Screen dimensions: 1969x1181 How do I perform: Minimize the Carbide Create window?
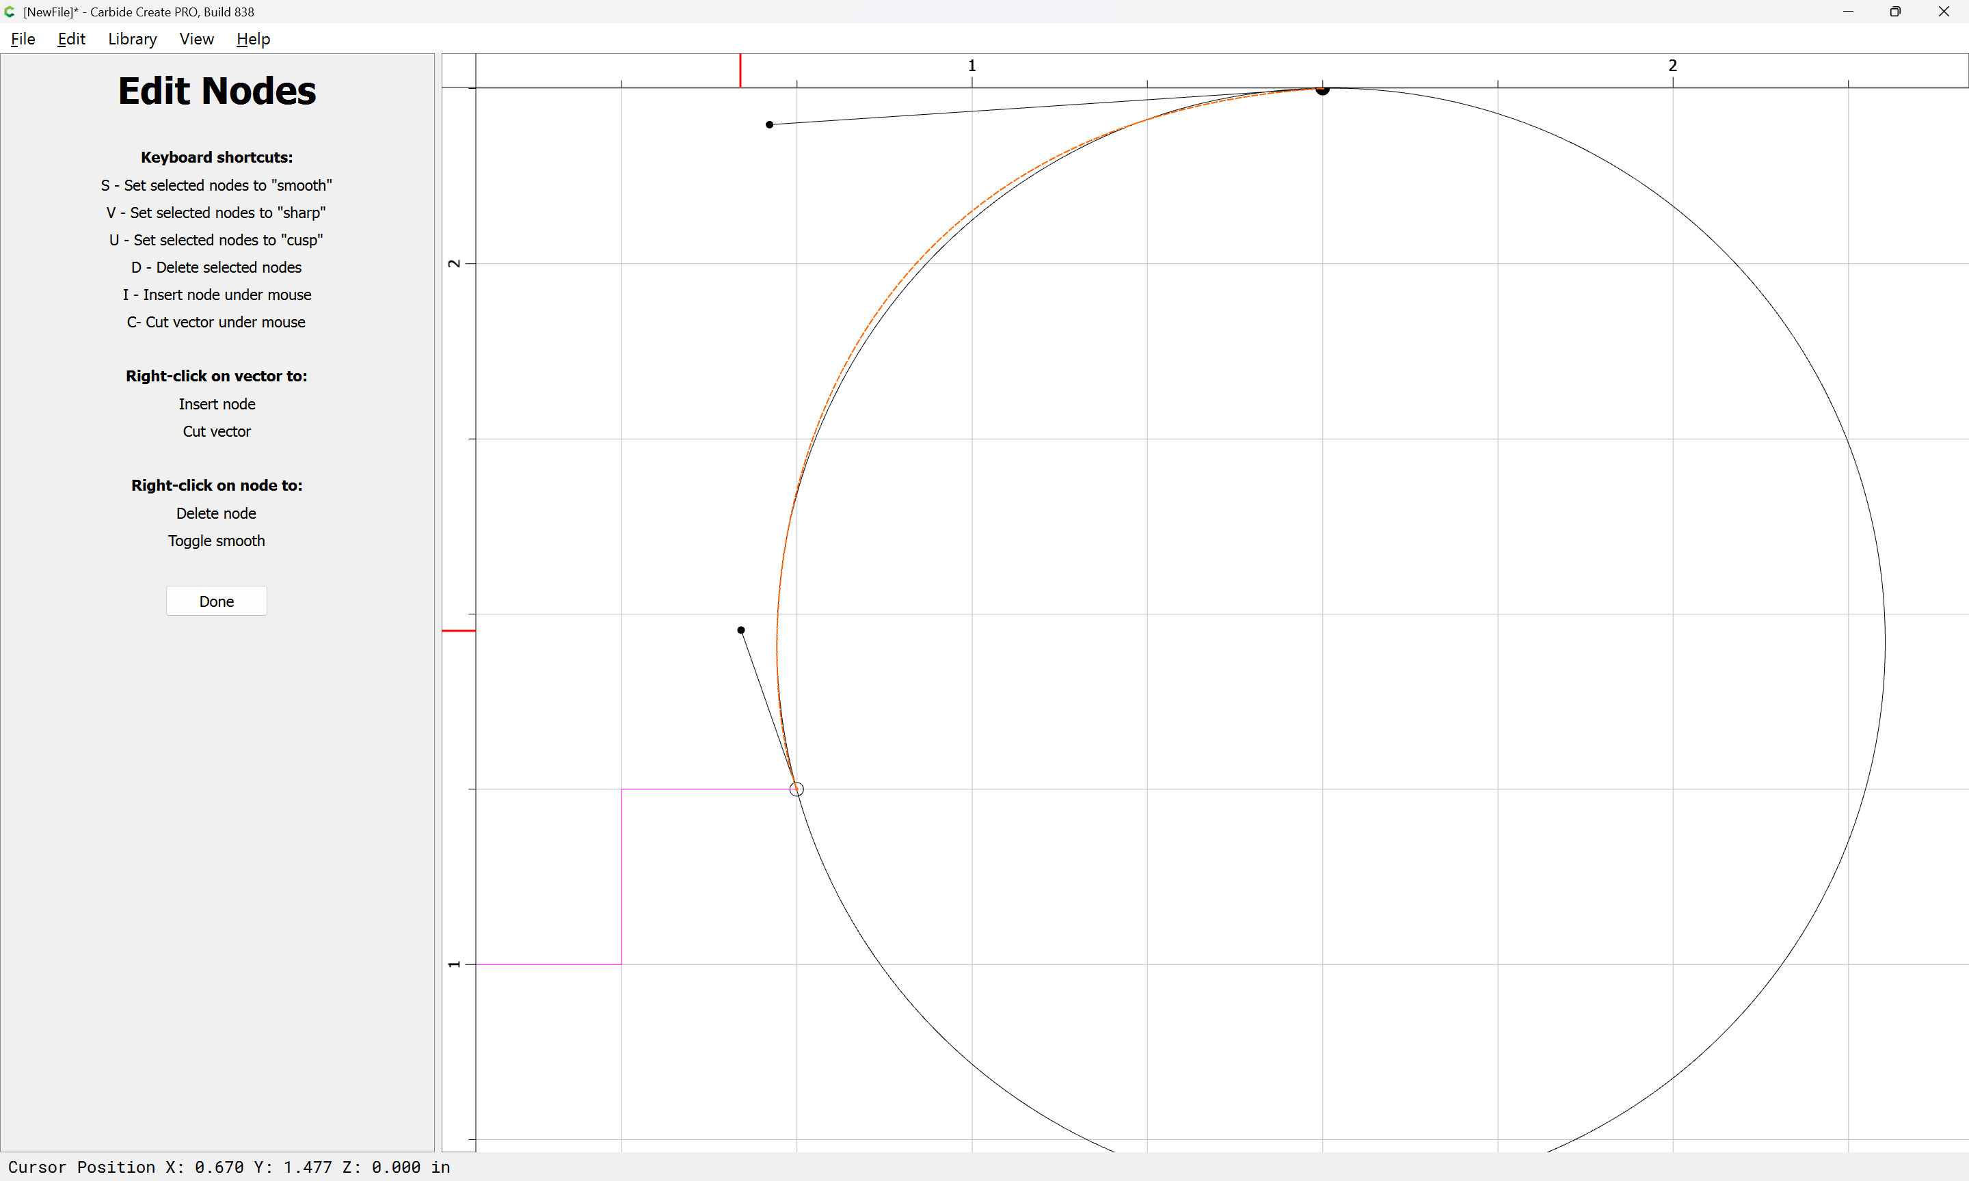(x=1848, y=12)
